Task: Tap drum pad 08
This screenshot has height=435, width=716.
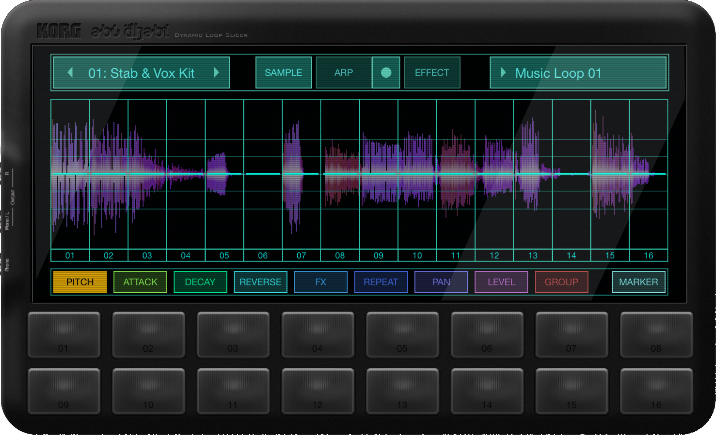Action: [656, 334]
